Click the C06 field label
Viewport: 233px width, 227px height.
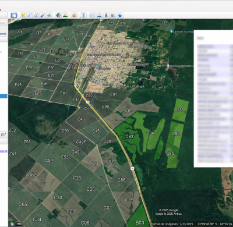tap(85, 223)
